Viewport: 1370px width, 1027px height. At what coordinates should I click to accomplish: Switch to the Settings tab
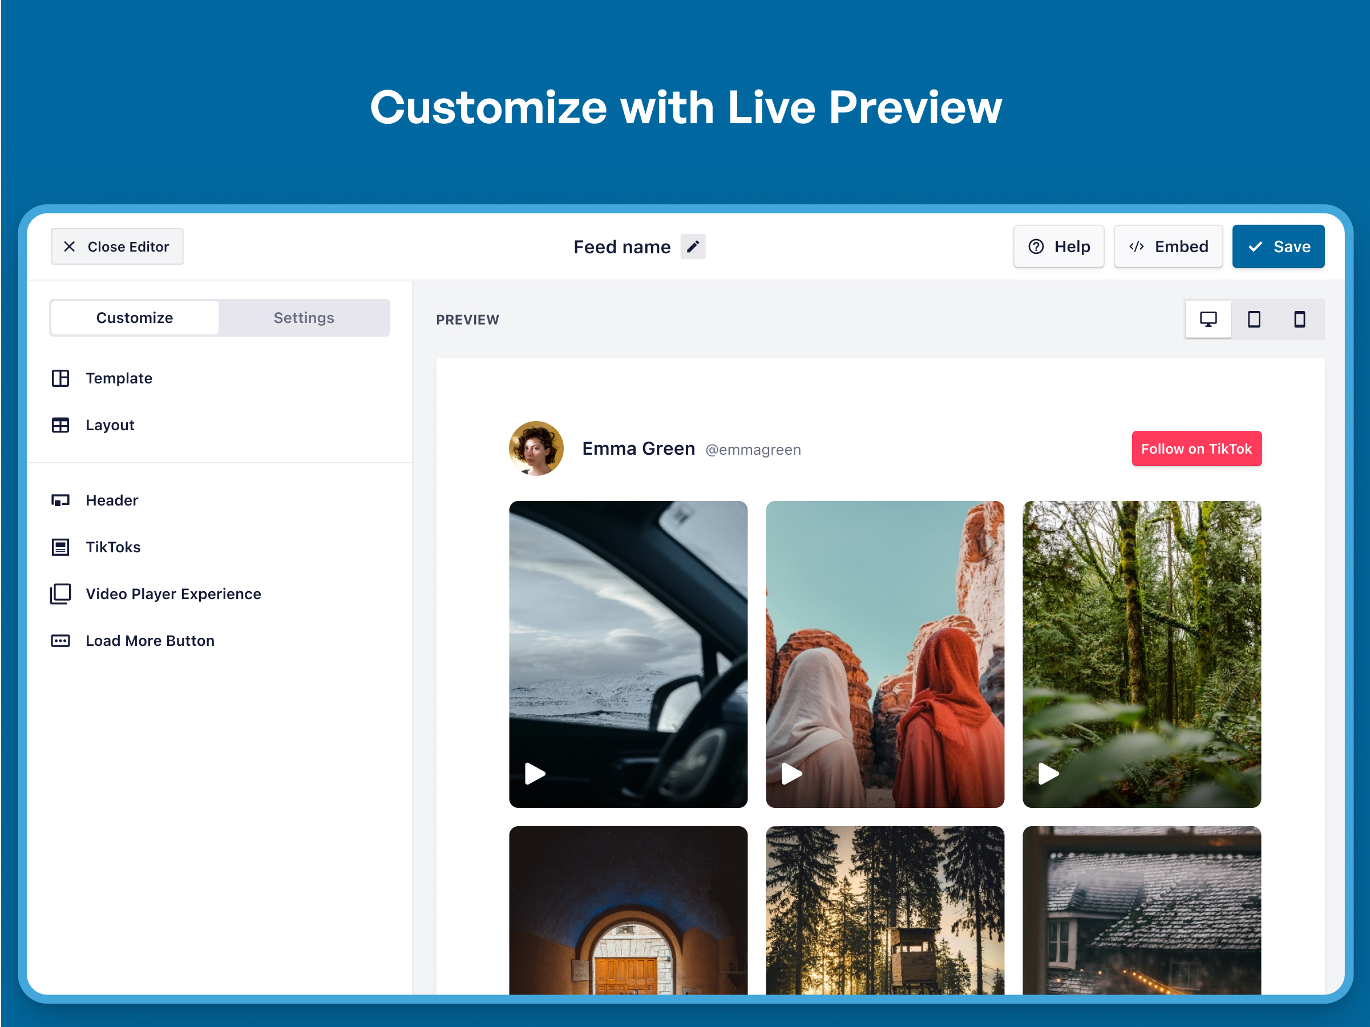click(x=304, y=318)
